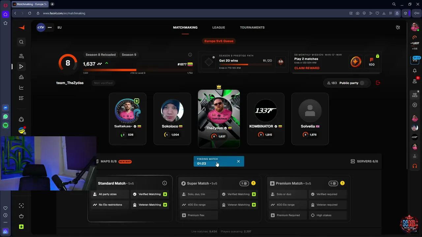This screenshot has width=422, height=237.
Task: Select the matchmaking play icon in sidebar
Action: (21, 66)
